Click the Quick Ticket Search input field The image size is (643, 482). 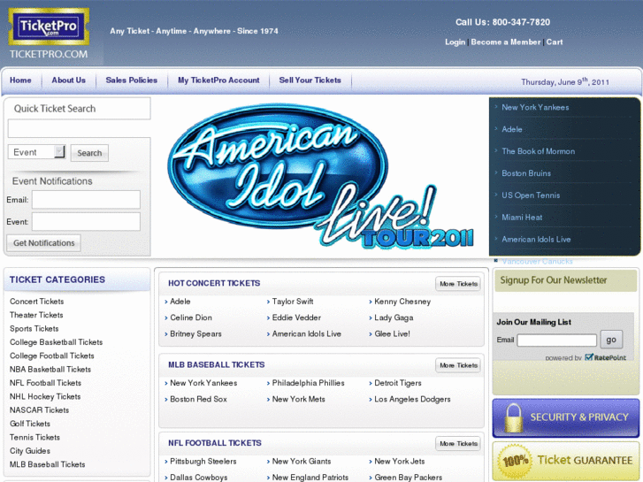pos(79,129)
